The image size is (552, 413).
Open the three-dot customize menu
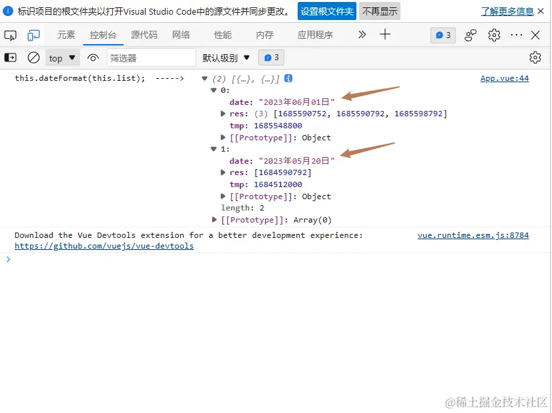point(517,35)
